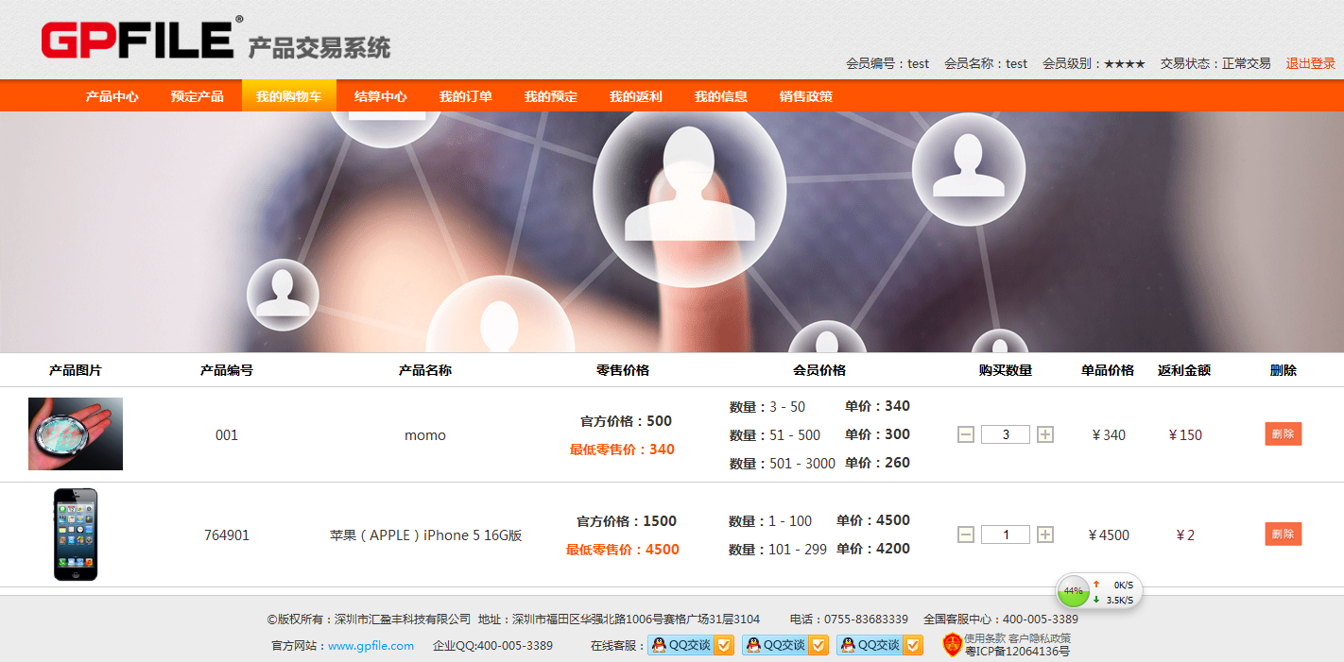Click the 退出登录 logout link
The height and width of the screenshot is (662, 1344).
pos(1310,63)
